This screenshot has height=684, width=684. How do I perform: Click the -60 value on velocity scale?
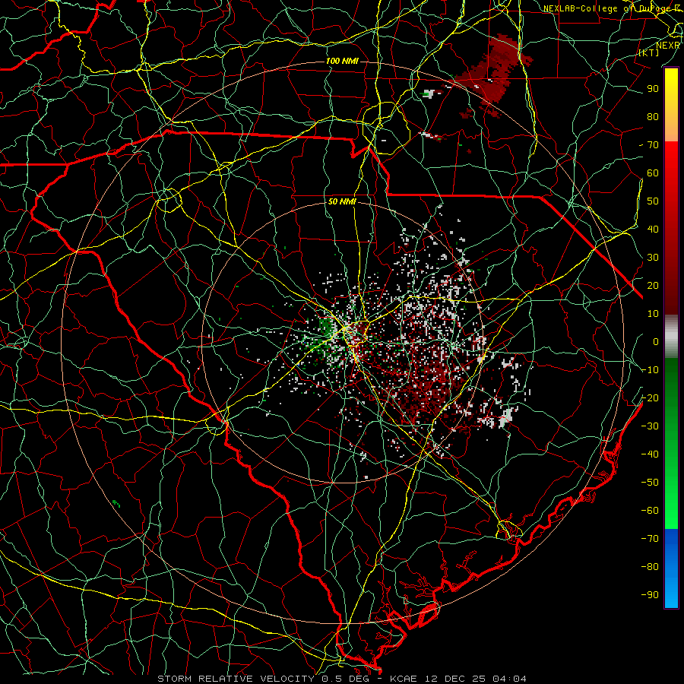coord(650,511)
